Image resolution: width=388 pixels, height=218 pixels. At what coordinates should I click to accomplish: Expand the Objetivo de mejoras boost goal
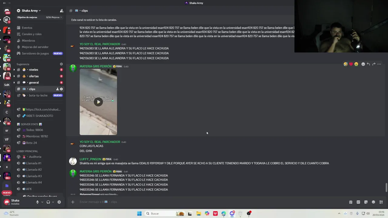coord(39,17)
